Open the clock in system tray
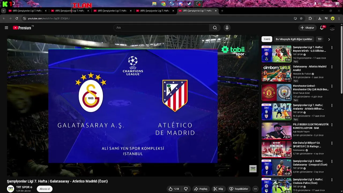The width and height of the screenshot is (343, 193). coord(327,4)
